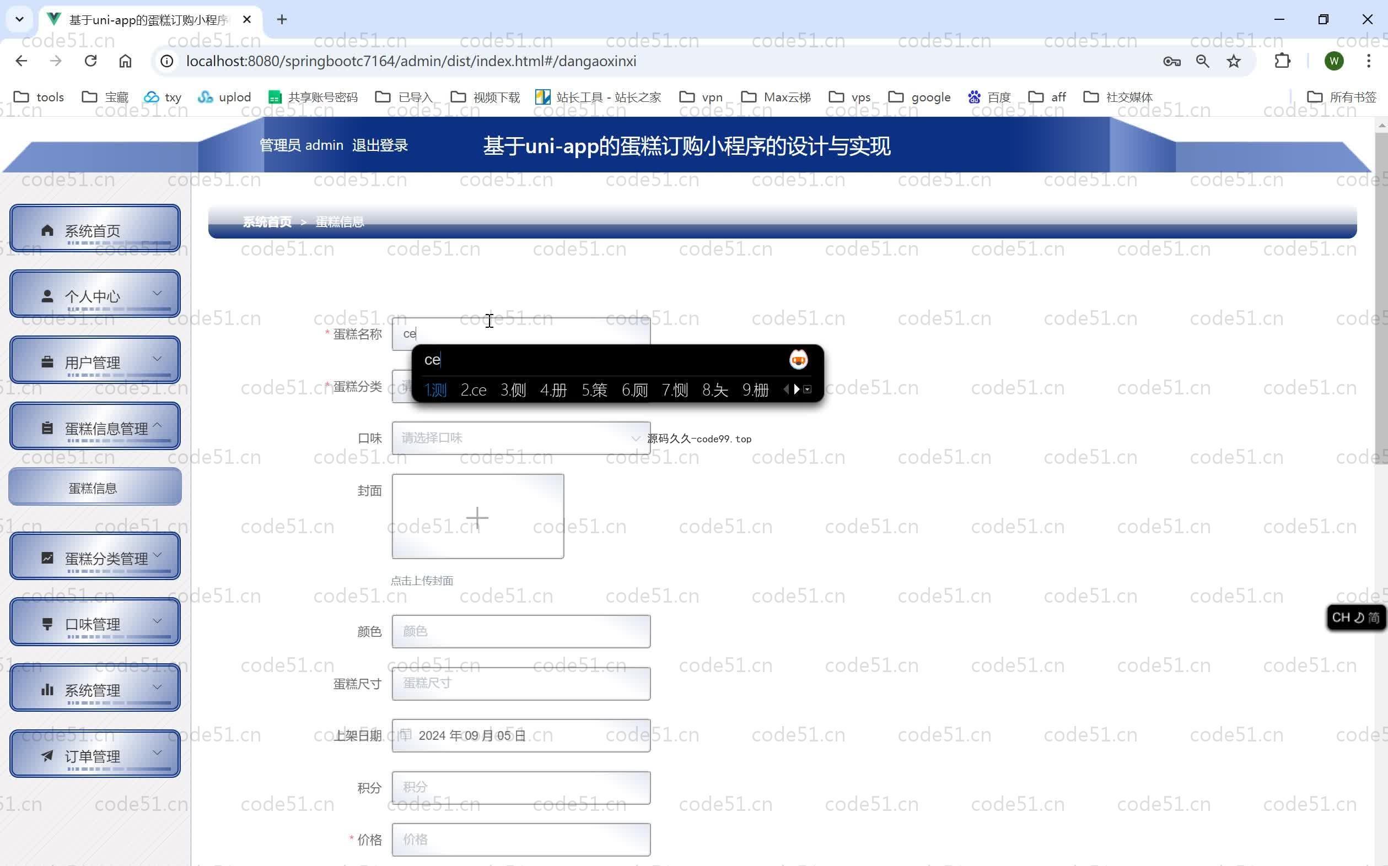The image size is (1388, 866).
Task: Expand 系统管理 sidebar menu
Action: [95, 689]
